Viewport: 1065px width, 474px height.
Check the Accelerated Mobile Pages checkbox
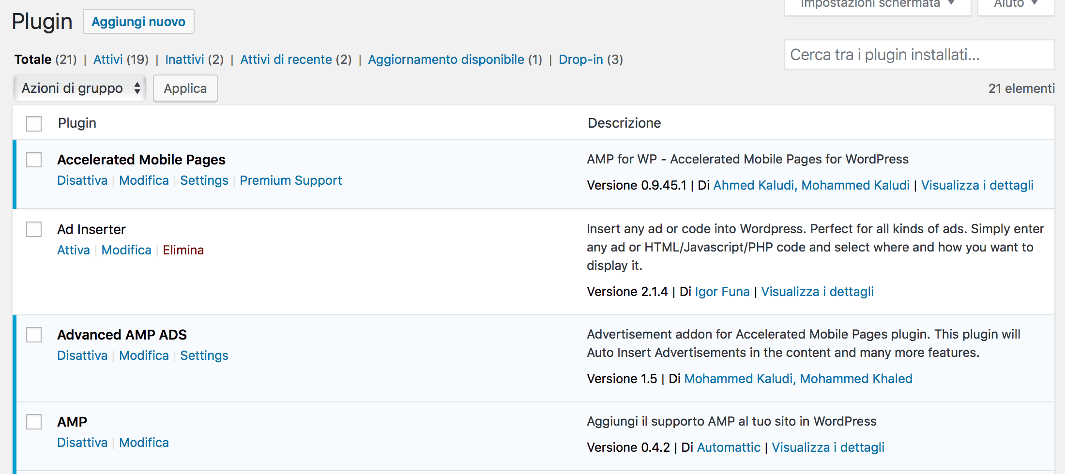(33, 160)
